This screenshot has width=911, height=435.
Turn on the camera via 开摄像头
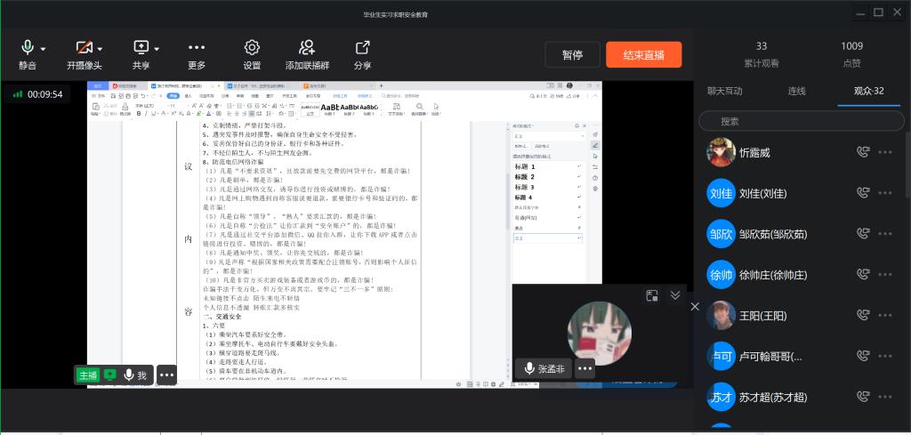pos(83,47)
